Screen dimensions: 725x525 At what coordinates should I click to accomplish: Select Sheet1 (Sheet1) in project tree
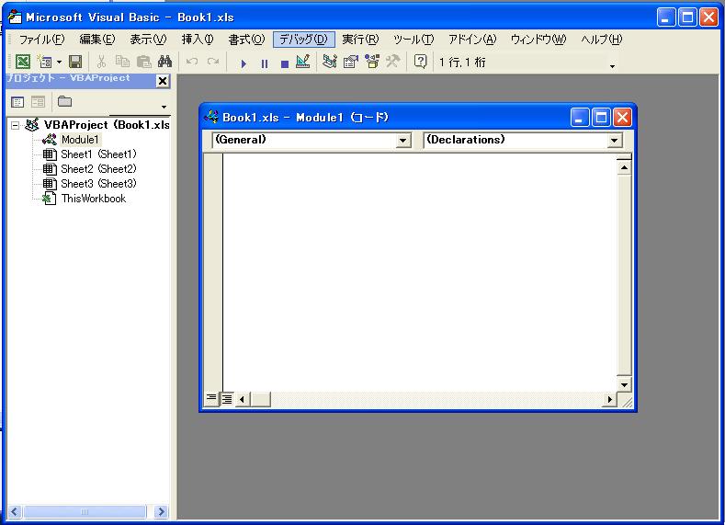[x=98, y=154]
